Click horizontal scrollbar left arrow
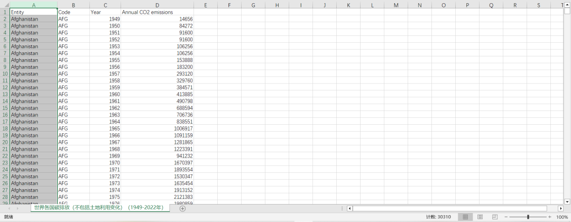This screenshot has width=571, height=222. point(349,209)
